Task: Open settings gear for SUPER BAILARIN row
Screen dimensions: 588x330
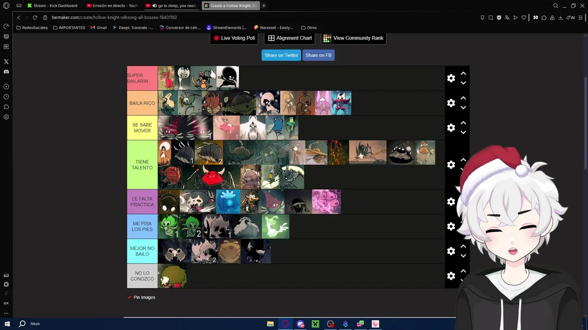Action: [451, 78]
